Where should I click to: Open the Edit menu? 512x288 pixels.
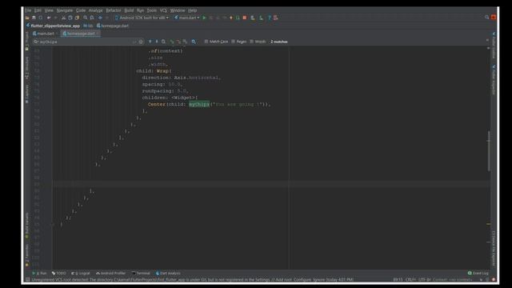click(x=38, y=10)
